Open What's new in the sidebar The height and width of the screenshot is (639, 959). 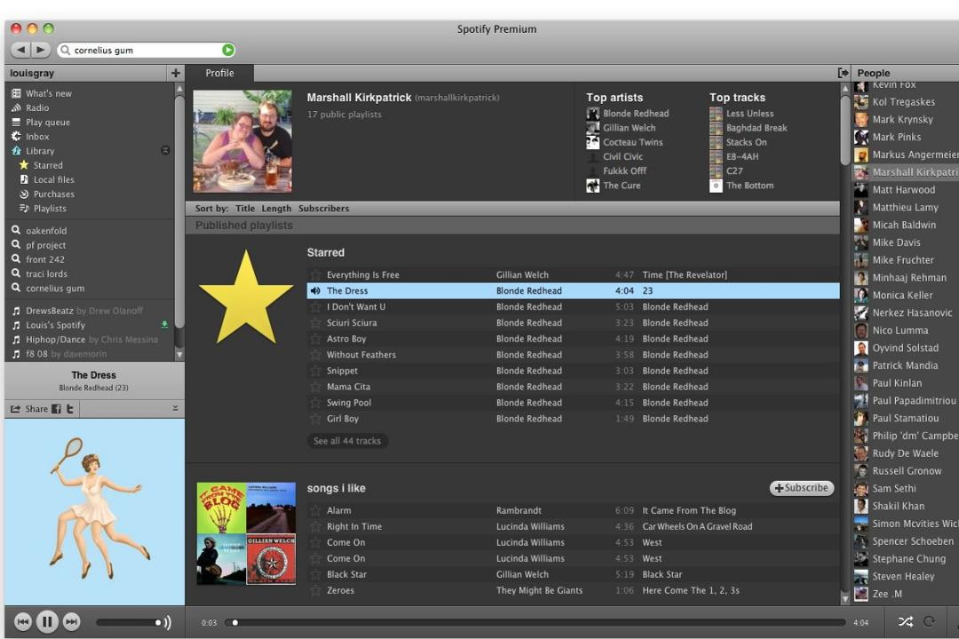tap(48, 93)
